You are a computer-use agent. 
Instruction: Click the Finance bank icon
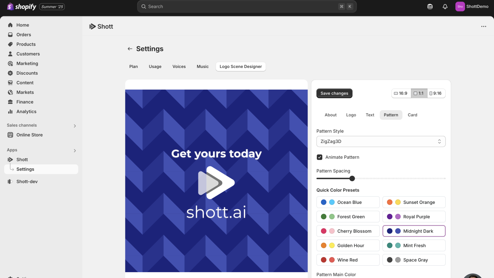[x=10, y=102]
